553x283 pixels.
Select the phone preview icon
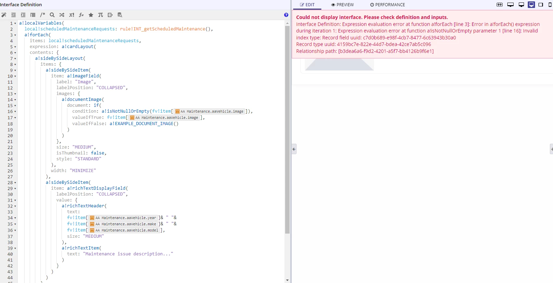(550, 5)
